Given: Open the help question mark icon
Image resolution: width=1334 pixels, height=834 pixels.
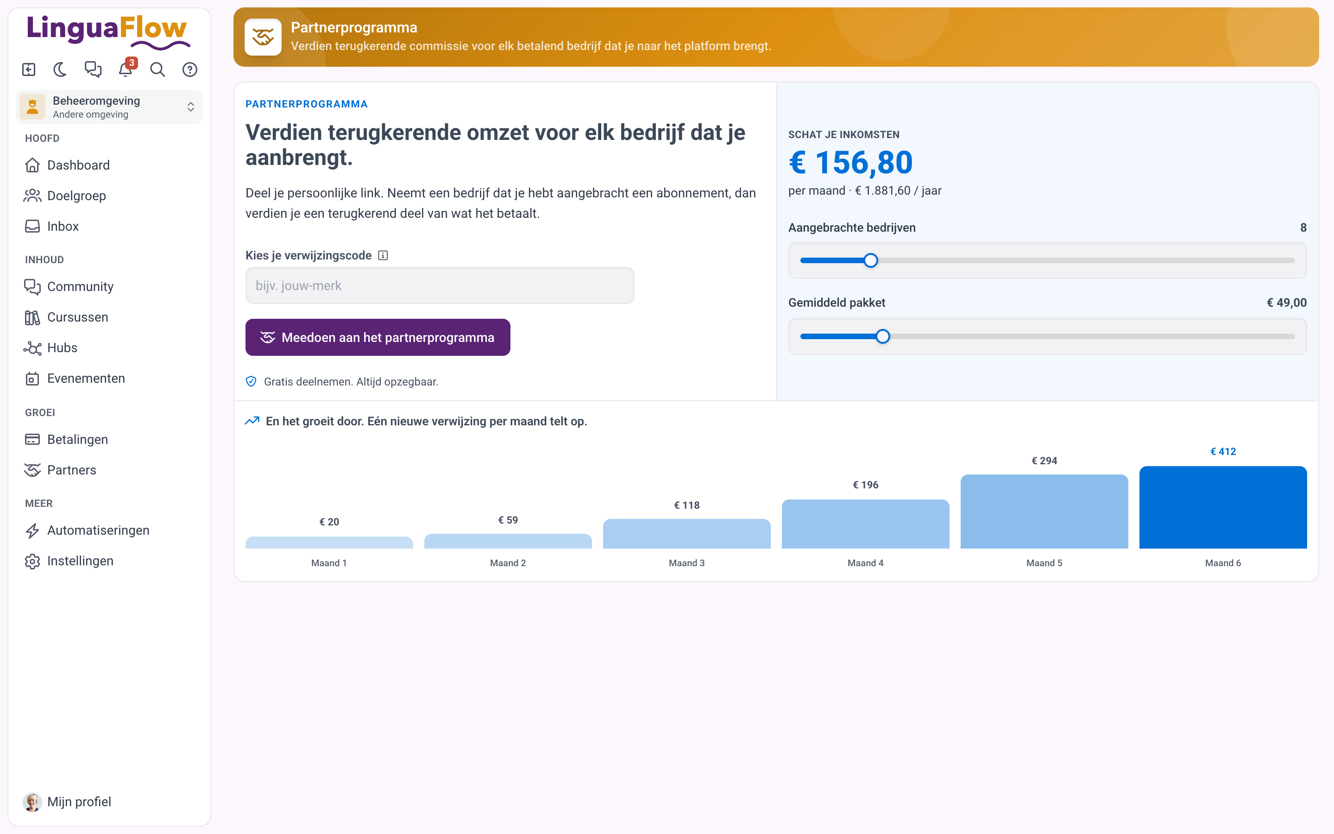Looking at the screenshot, I should (x=189, y=69).
